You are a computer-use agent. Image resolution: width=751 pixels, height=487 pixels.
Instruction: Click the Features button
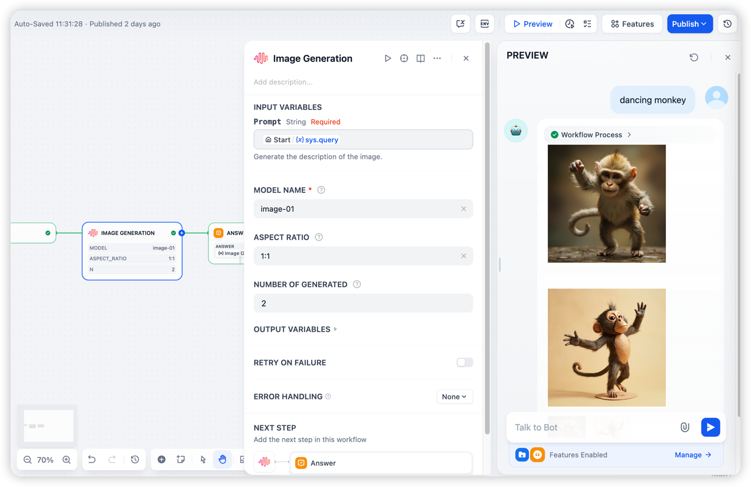pyautogui.click(x=632, y=24)
